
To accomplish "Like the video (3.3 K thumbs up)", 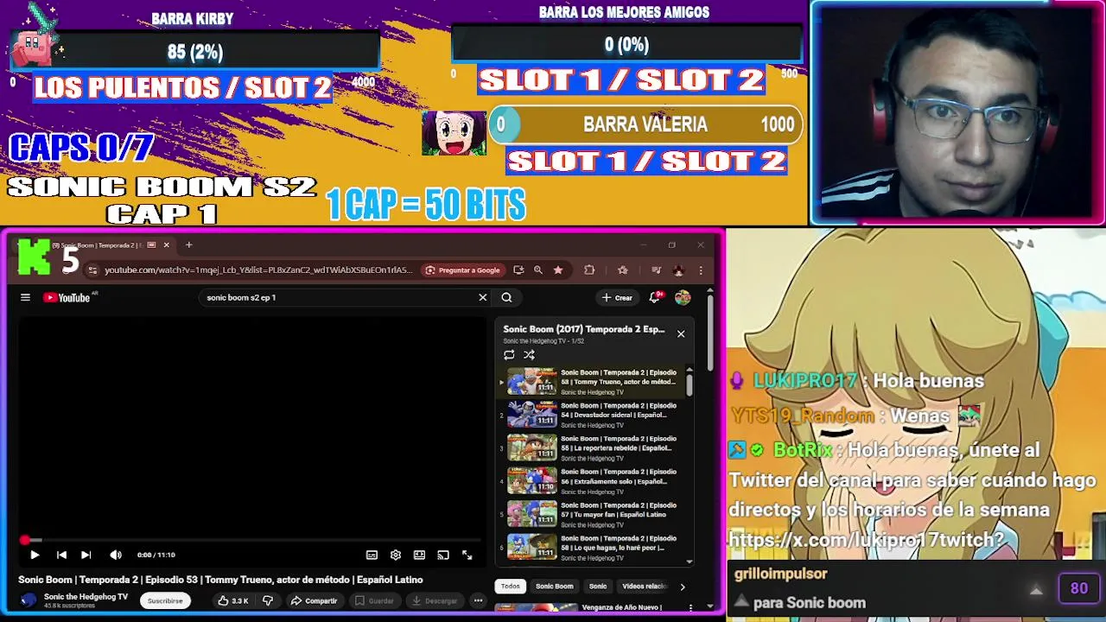I will (x=233, y=600).
